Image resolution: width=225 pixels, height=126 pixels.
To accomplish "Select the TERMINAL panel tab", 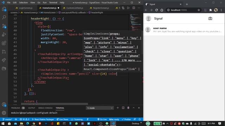I will [60, 108].
